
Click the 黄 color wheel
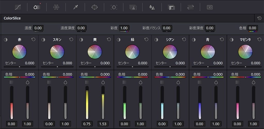click(95, 52)
